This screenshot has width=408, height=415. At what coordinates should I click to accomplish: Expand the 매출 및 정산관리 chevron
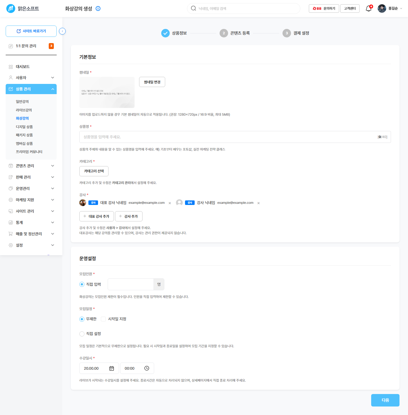53,234
